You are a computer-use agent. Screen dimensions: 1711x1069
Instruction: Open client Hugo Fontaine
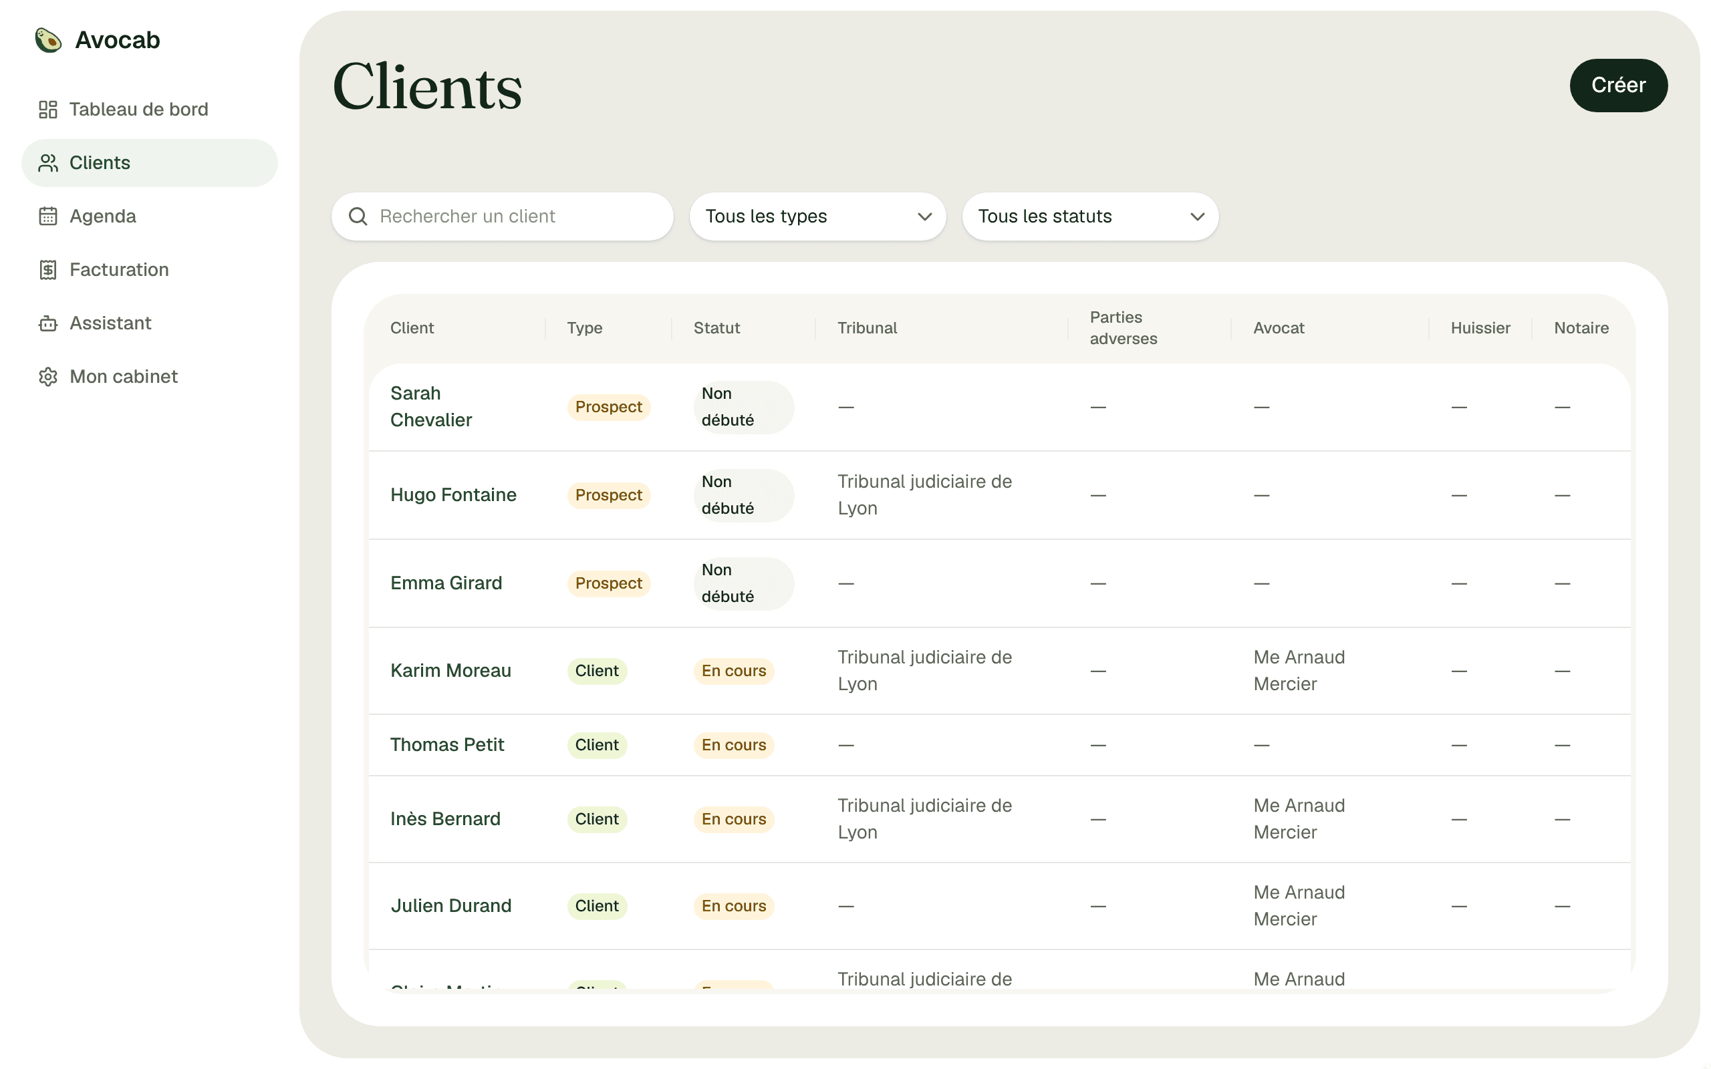pyautogui.click(x=453, y=495)
